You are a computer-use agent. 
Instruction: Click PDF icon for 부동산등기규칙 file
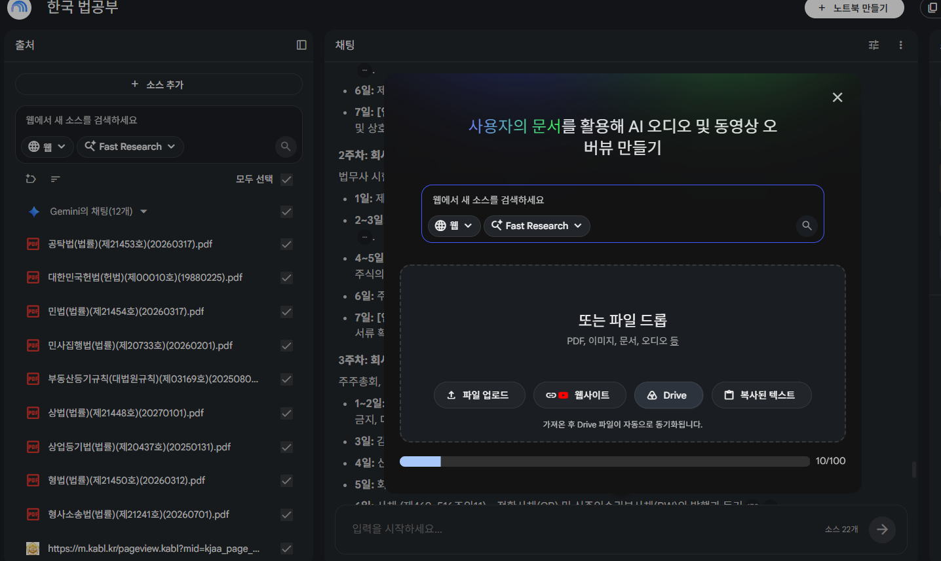click(33, 379)
